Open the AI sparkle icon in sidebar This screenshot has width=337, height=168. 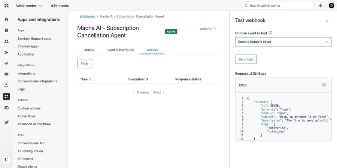tap(6, 63)
